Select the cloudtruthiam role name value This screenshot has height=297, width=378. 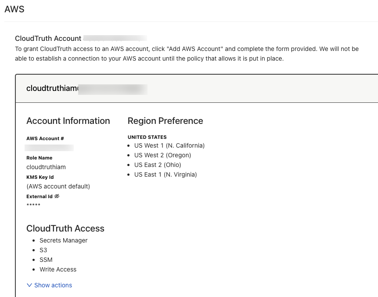click(x=46, y=167)
